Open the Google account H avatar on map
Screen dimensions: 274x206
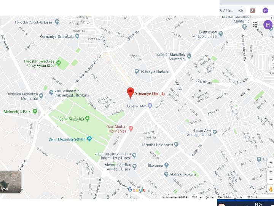click(268, 25)
